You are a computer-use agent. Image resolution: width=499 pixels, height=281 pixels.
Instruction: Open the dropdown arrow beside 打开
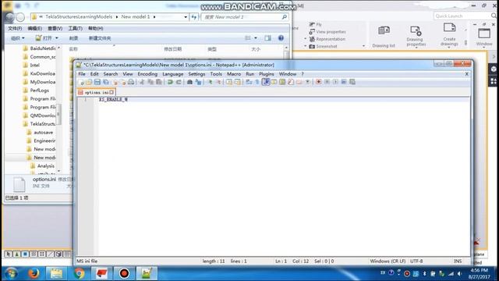click(x=57, y=38)
